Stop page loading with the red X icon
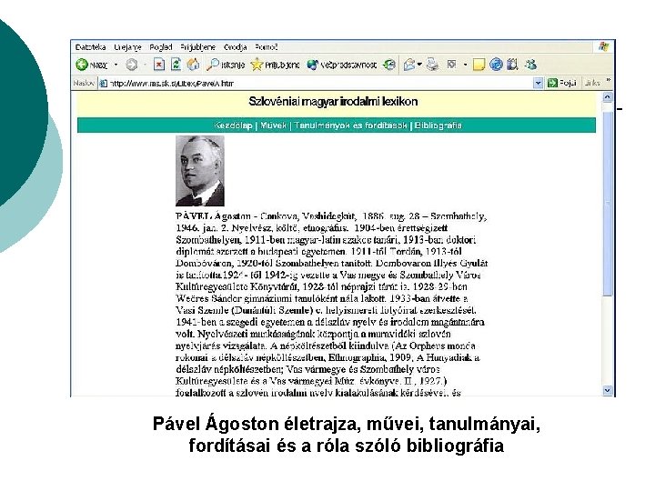Image resolution: width=655 pixels, height=491 pixels. tap(158, 65)
